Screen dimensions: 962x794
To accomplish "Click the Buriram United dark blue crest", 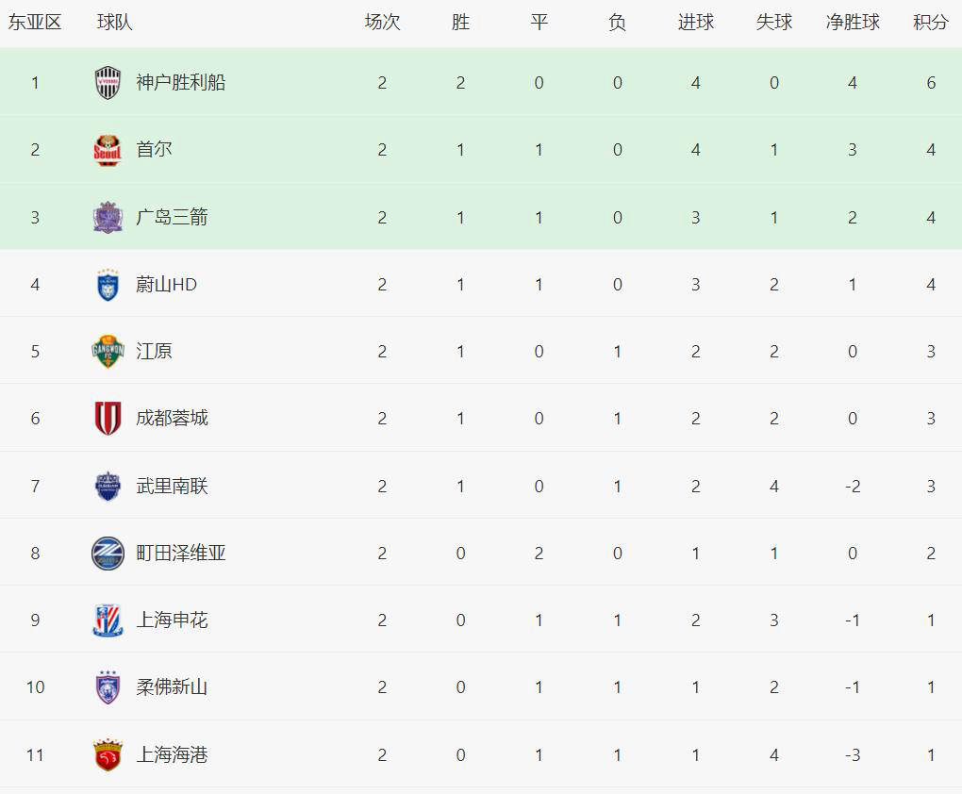I will 108,486.
